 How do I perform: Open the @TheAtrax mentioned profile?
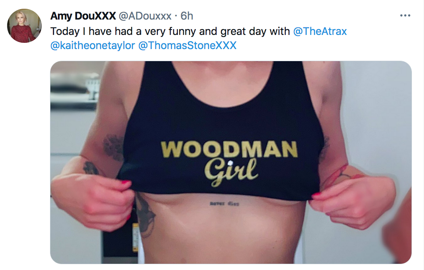pos(320,31)
